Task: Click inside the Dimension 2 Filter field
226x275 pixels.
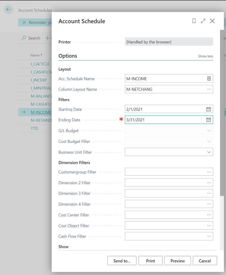Action: coord(165,182)
